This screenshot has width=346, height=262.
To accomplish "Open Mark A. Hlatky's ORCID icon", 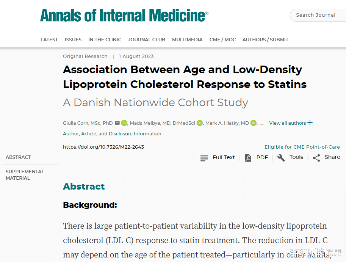I will (253, 123).
